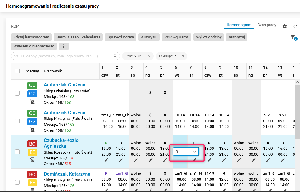The image size is (300, 192).
Task: Open the three-dot more options menu
Action: point(63,46)
